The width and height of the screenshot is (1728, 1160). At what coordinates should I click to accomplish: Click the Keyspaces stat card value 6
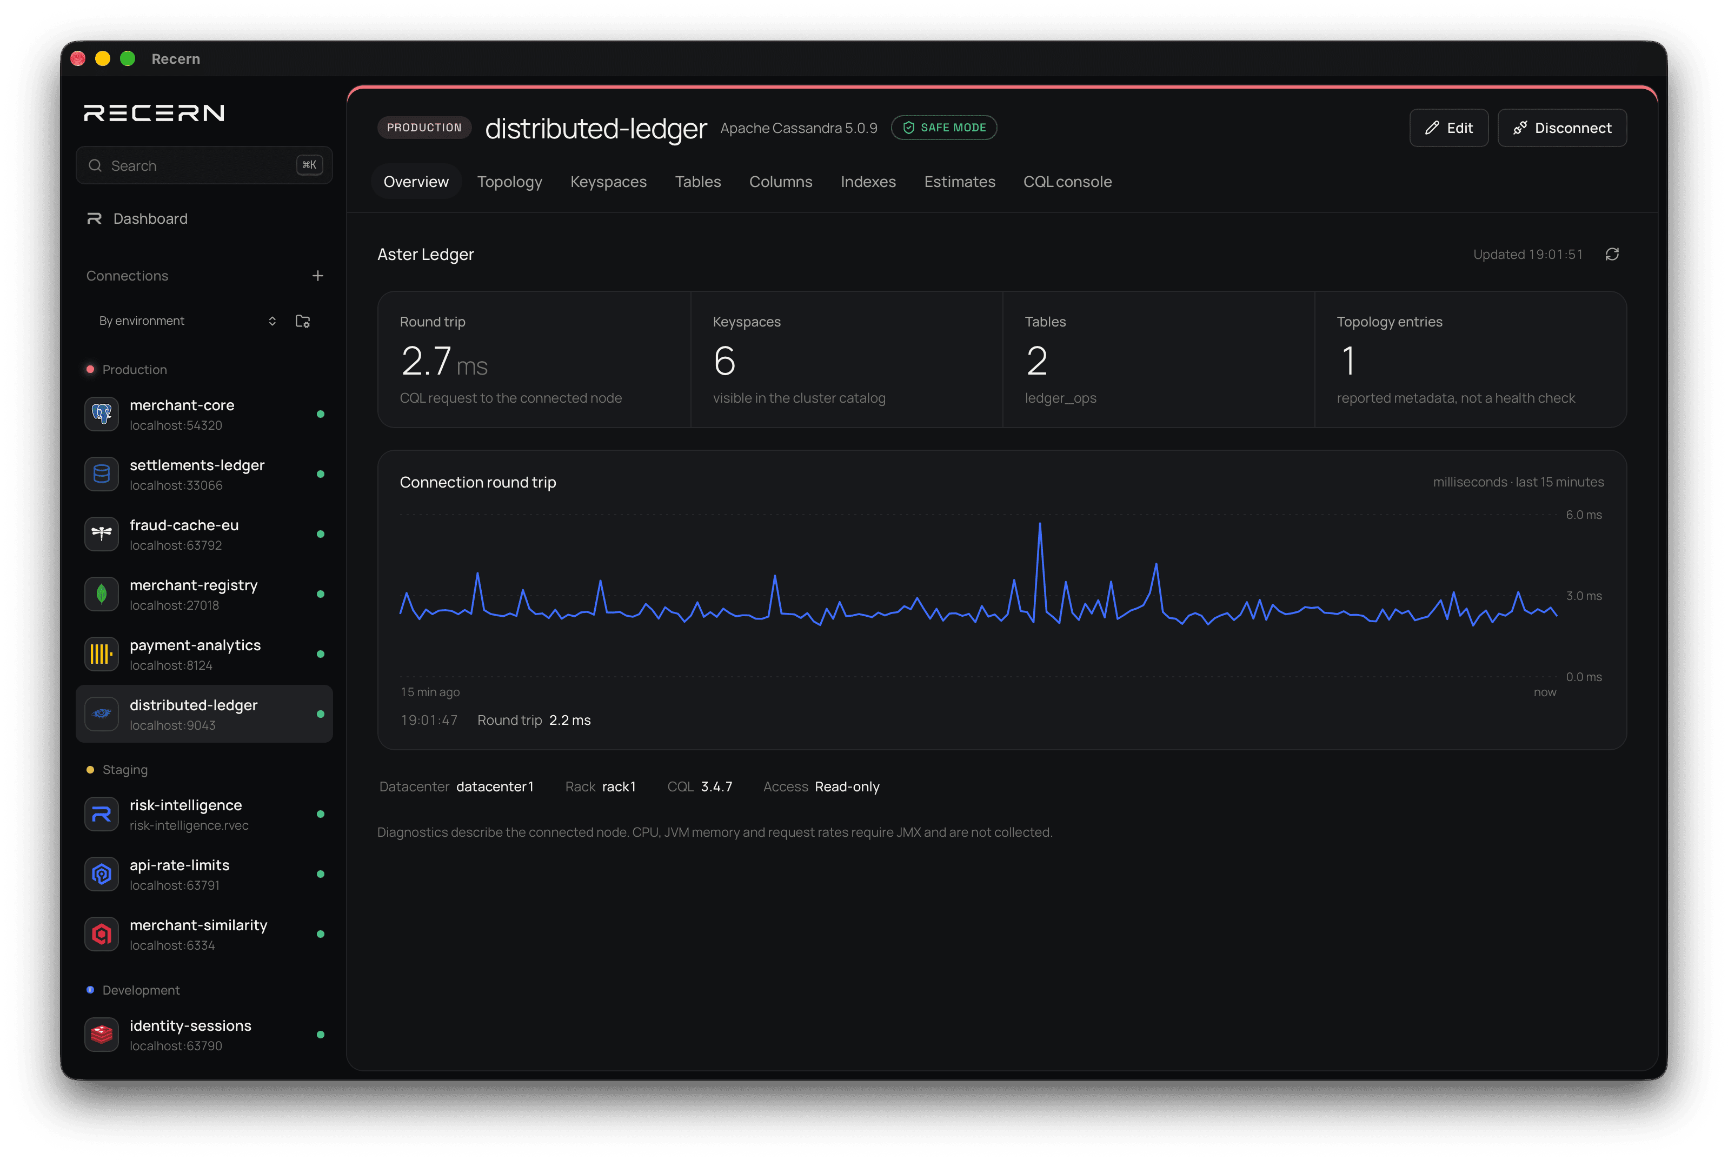(x=725, y=362)
